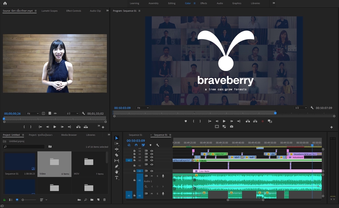Adjust Project thumbnail zoom slider
The image size is (339, 208).
pos(29,200)
